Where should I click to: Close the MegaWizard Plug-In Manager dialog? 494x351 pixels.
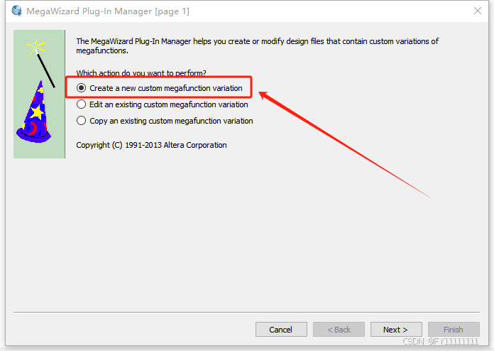tap(477, 11)
